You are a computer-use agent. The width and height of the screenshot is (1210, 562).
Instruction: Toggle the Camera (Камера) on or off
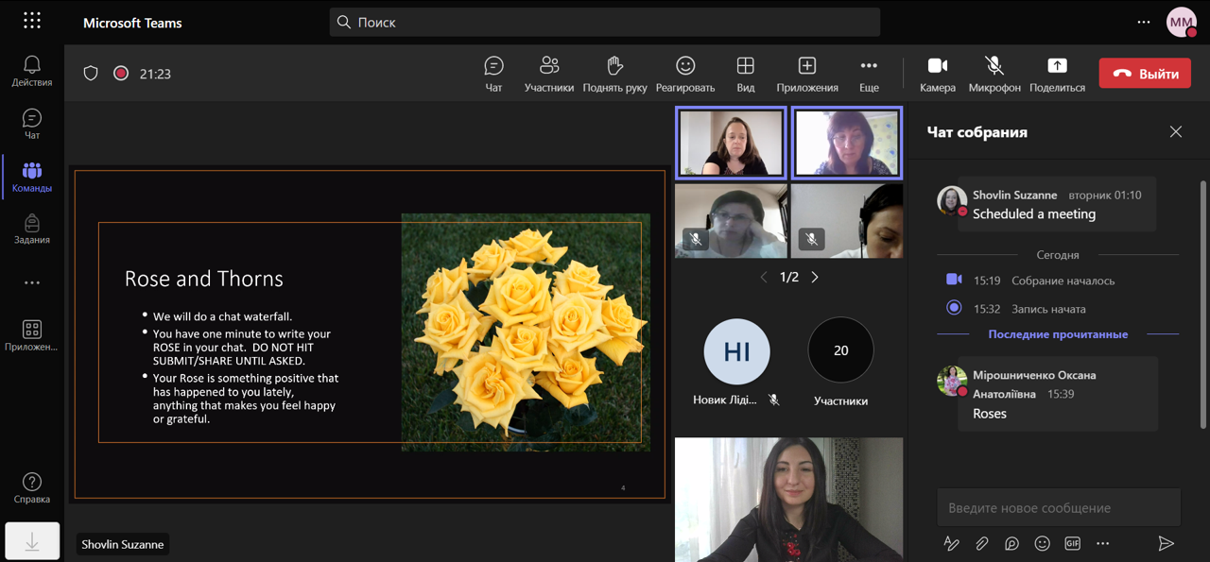[938, 74]
